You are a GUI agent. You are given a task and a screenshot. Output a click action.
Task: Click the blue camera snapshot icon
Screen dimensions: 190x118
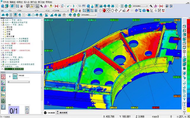[144, 11]
